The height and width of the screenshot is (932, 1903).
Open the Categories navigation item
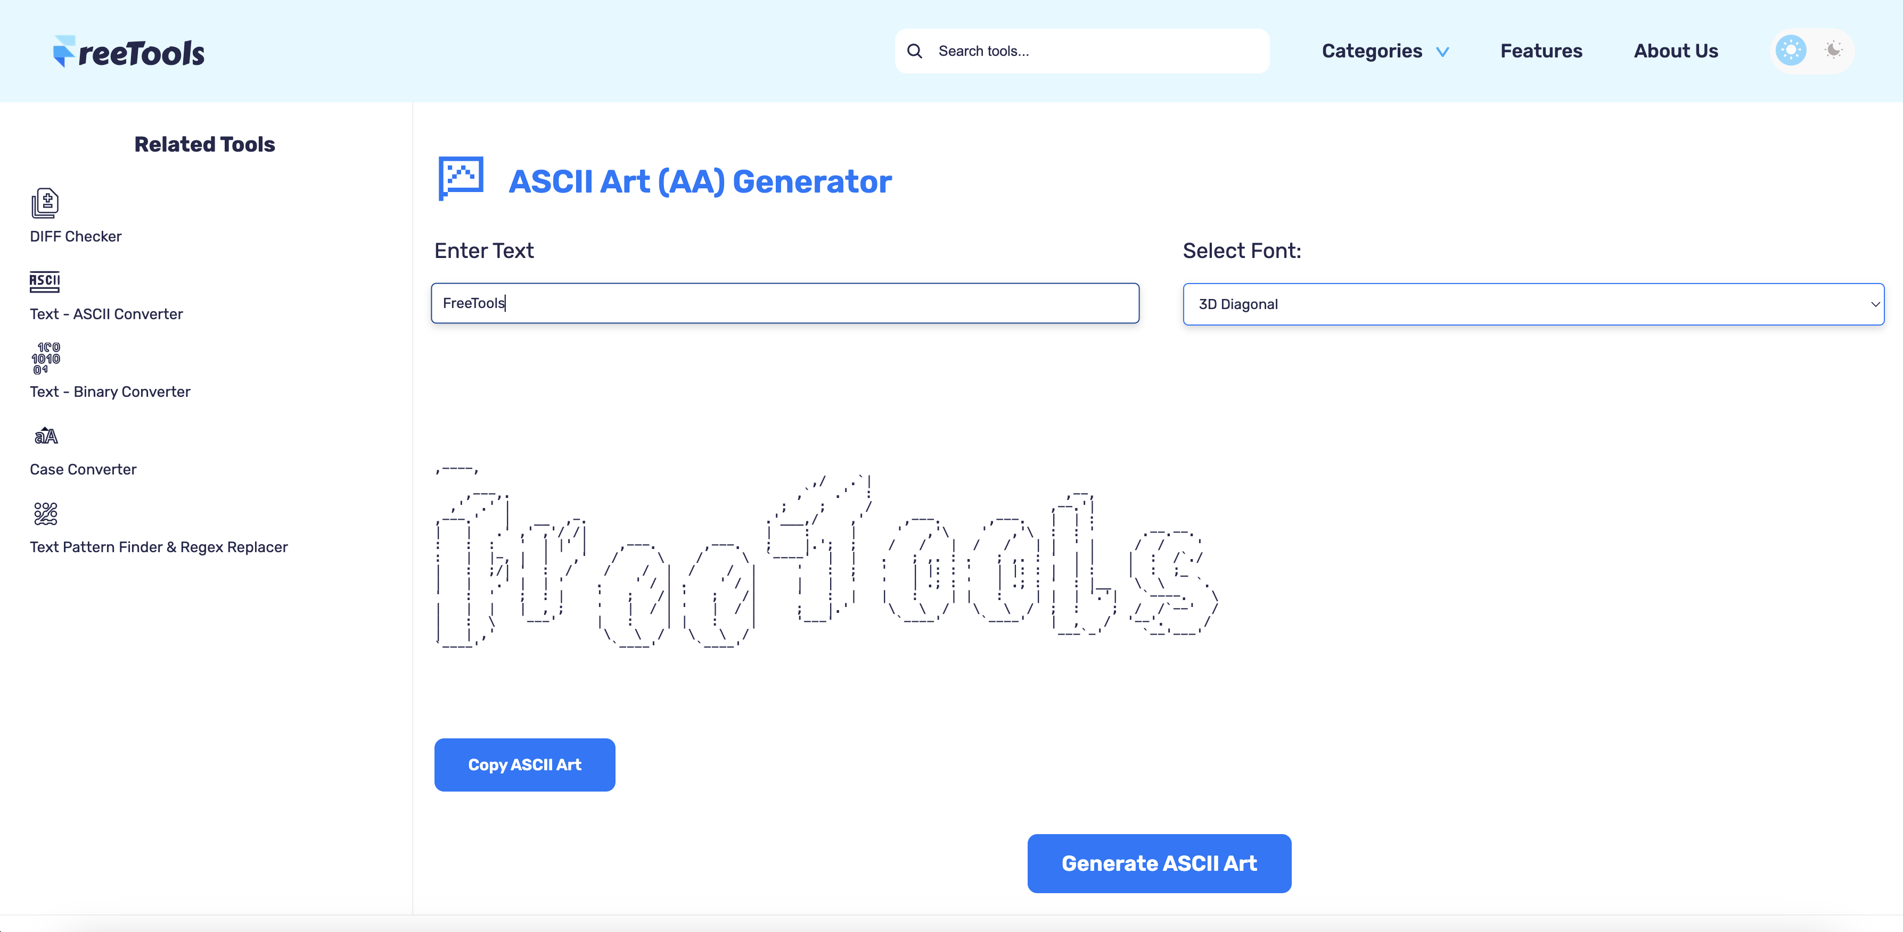(x=1372, y=50)
